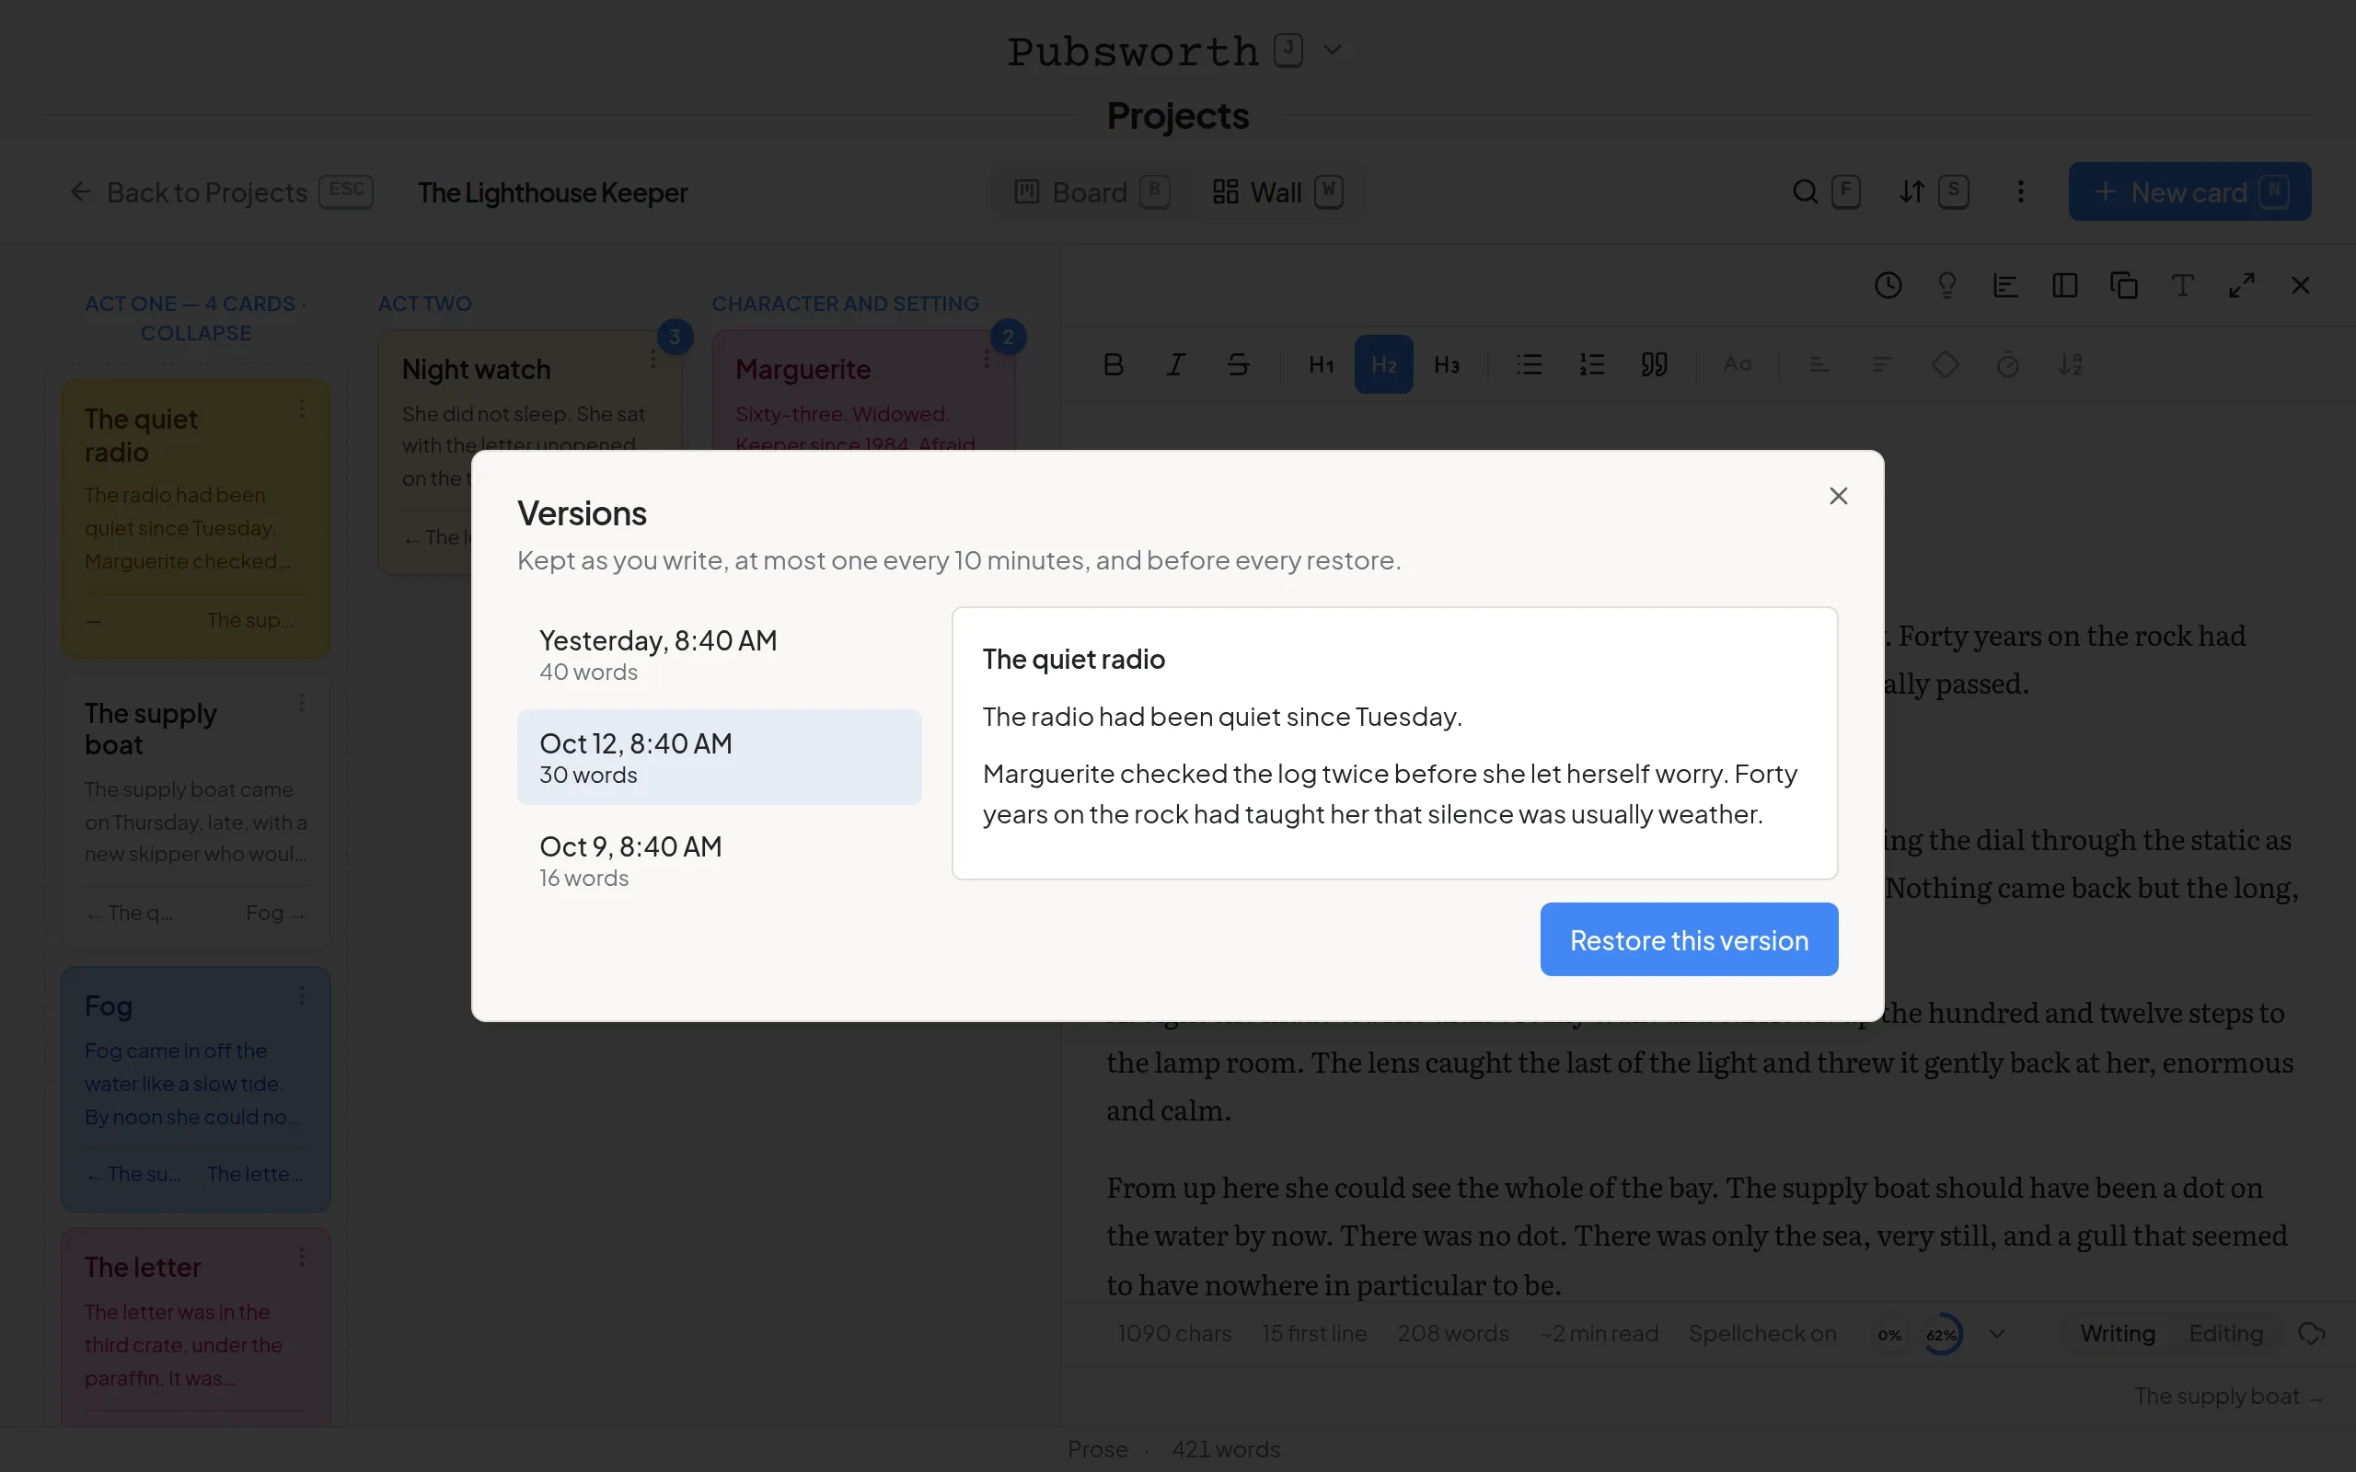This screenshot has width=2356, height=1472.
Task: Expand editor to fullscreen
Action: point(2241,285)
